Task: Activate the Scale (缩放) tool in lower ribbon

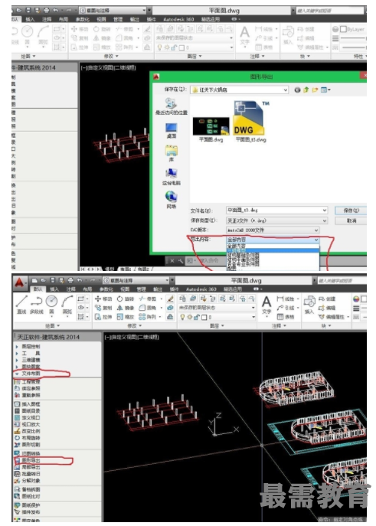Action: pyautogui.click(x=126, y=317)
